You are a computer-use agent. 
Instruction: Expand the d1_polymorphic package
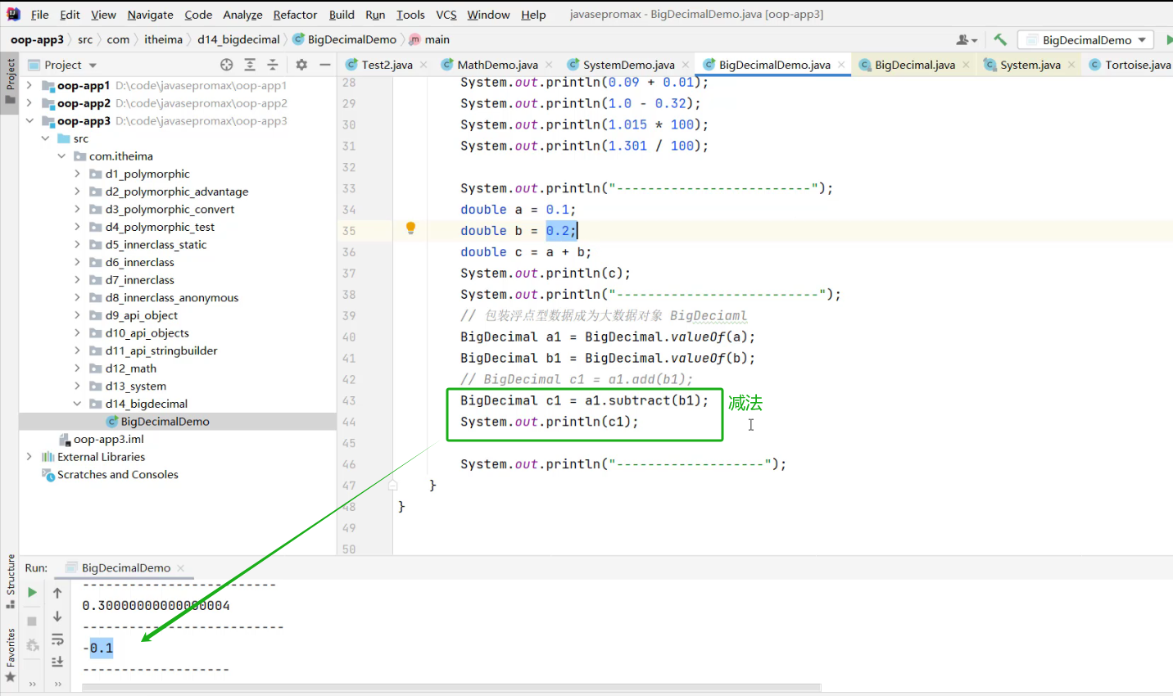tap(77, 174)
